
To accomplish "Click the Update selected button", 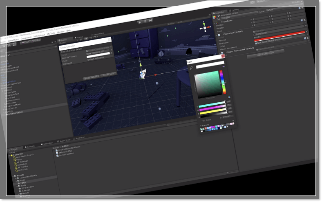I will coord(91,77).
